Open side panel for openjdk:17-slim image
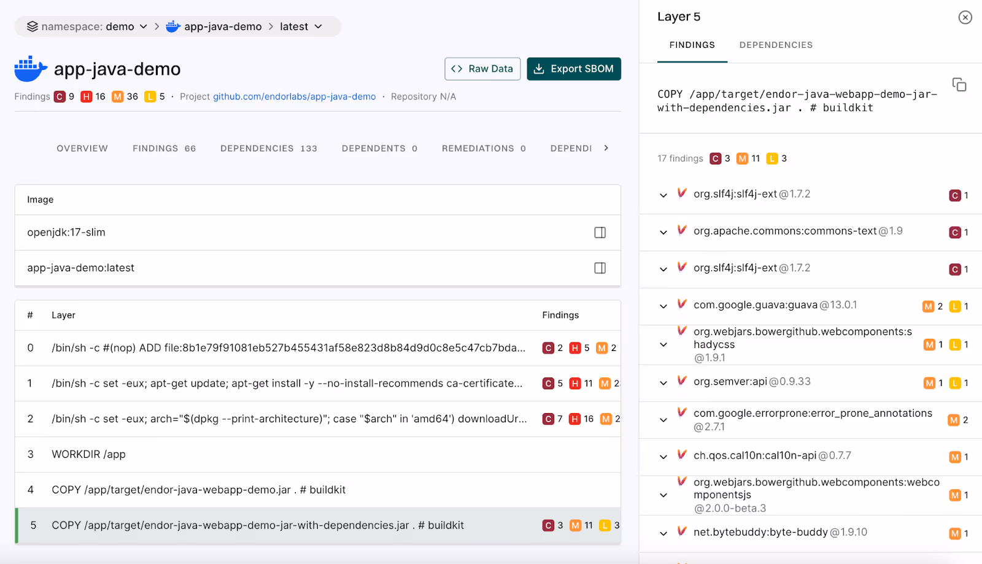982x564 pixels. 600,233
